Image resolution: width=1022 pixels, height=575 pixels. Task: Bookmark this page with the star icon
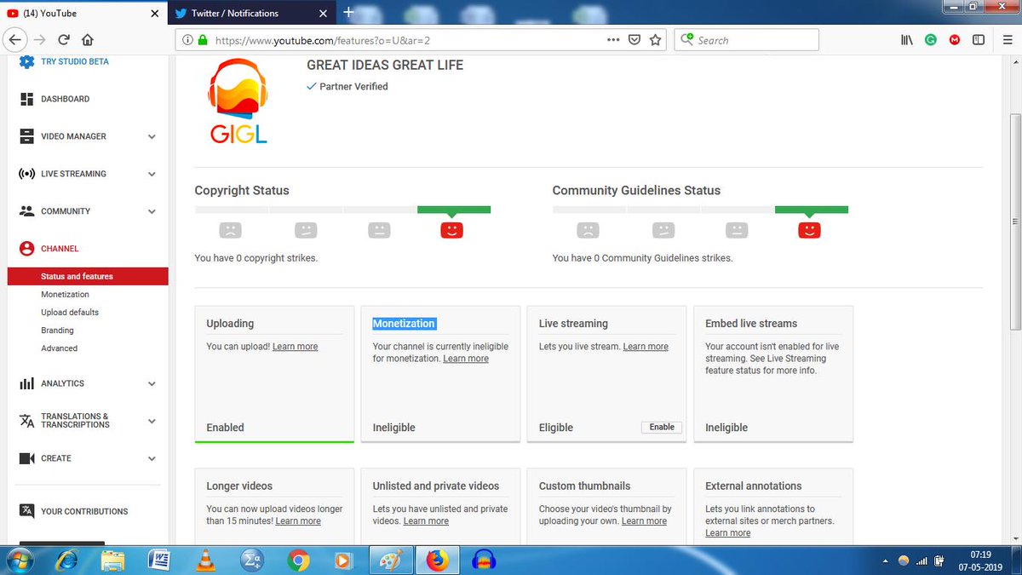655,40
